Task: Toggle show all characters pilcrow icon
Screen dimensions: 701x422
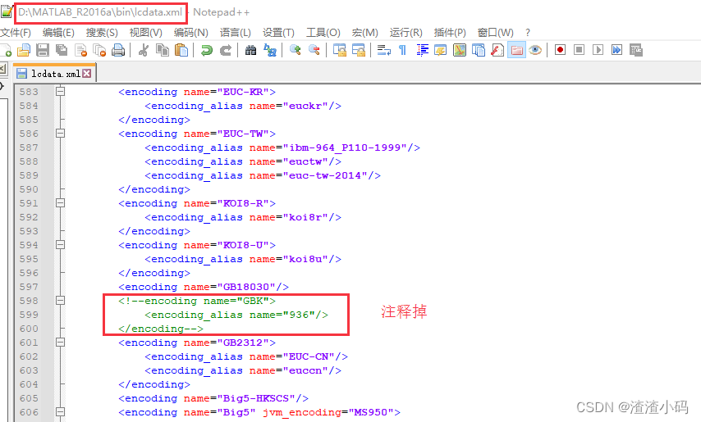Action: point(402,50)
